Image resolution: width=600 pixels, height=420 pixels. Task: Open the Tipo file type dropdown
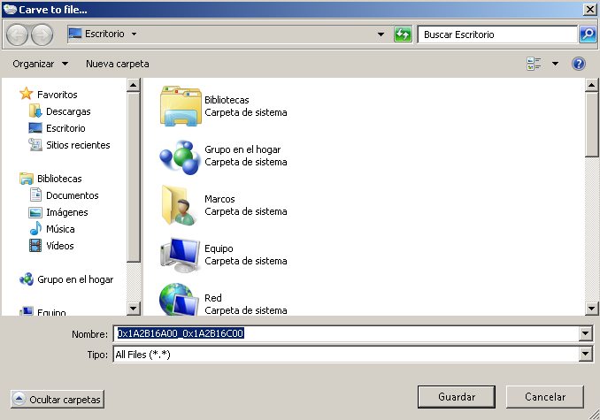click(x=584, y=355)
